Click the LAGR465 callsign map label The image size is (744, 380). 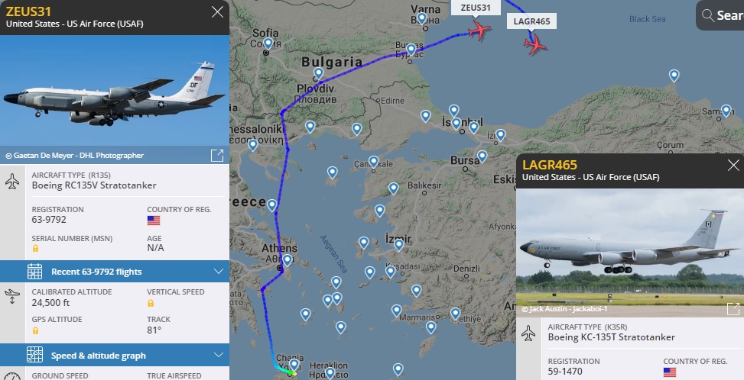point(531,21)
